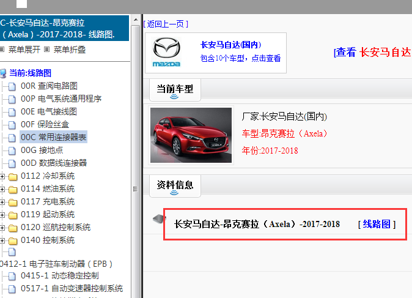This screenshot has width=412, height=298.
Task: Click page icon of 0415-1 动态稳定控制
Action: (x=12, y=276)
